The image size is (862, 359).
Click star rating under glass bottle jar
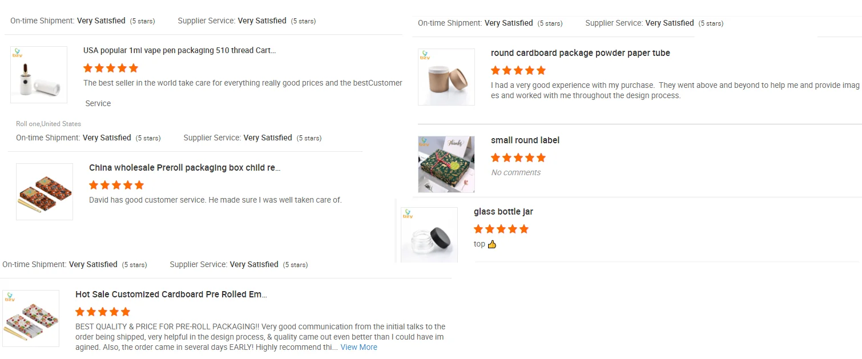coord(501,229)
